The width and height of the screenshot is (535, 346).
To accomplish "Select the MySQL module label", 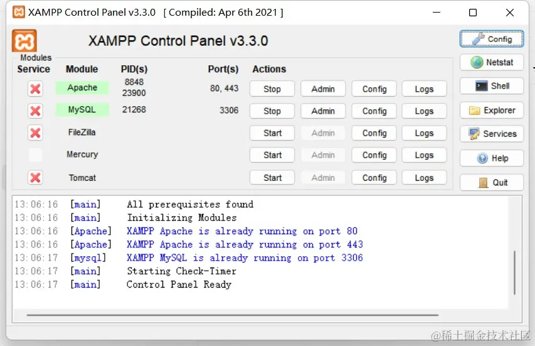I will 82,110.
